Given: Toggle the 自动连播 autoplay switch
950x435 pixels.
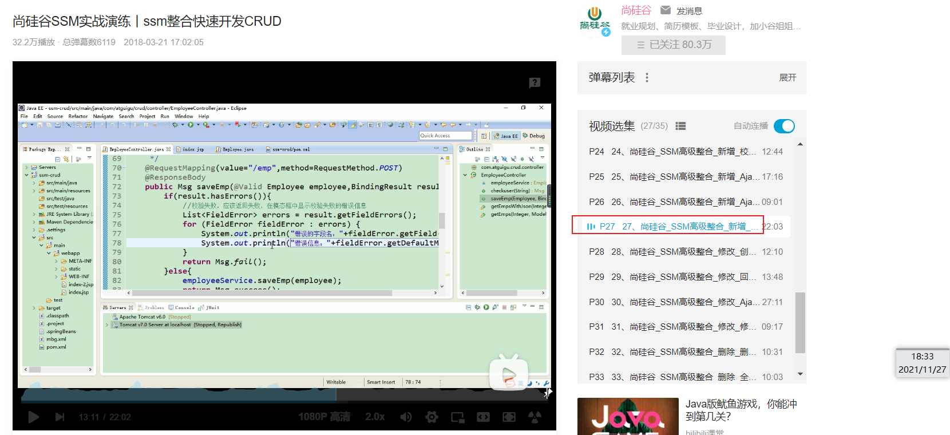Looking at the screenshot, I should click(x=784, y=126).
